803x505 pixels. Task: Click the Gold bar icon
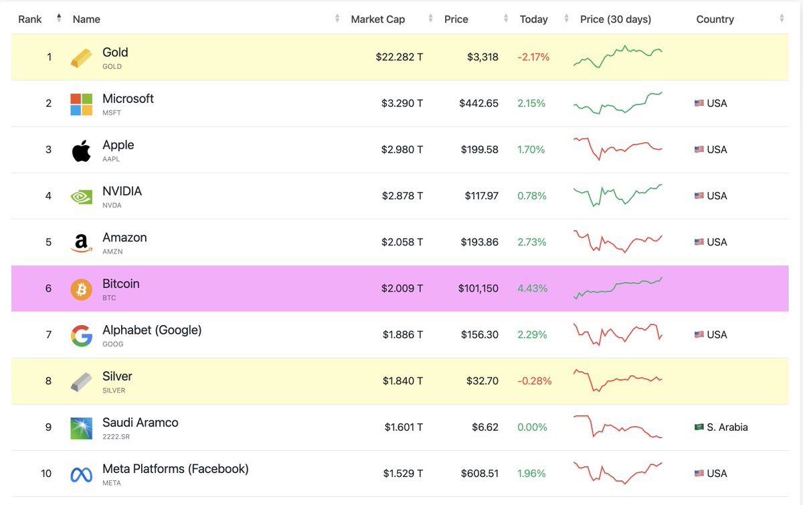(x=81, y=58)
